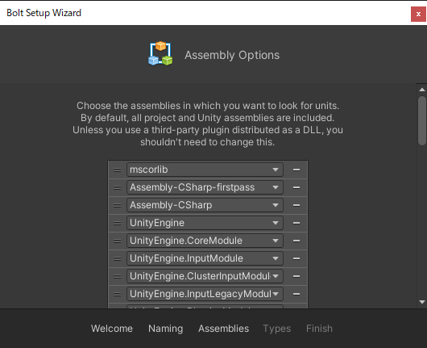This screenshot has height=348, width=427.
Task: Click minus icon for UnityEngine.ClusterInputModule
Action: tap(296, 276)
